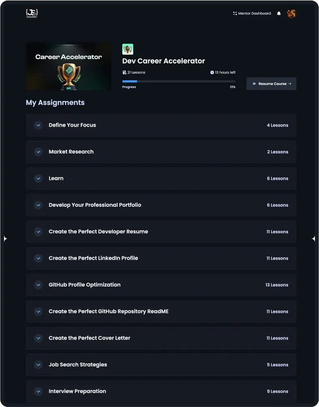Viewport: 319px width, 407px height.
Task: Click the Mentor Dashboard icon
Action: click(235, 13)
